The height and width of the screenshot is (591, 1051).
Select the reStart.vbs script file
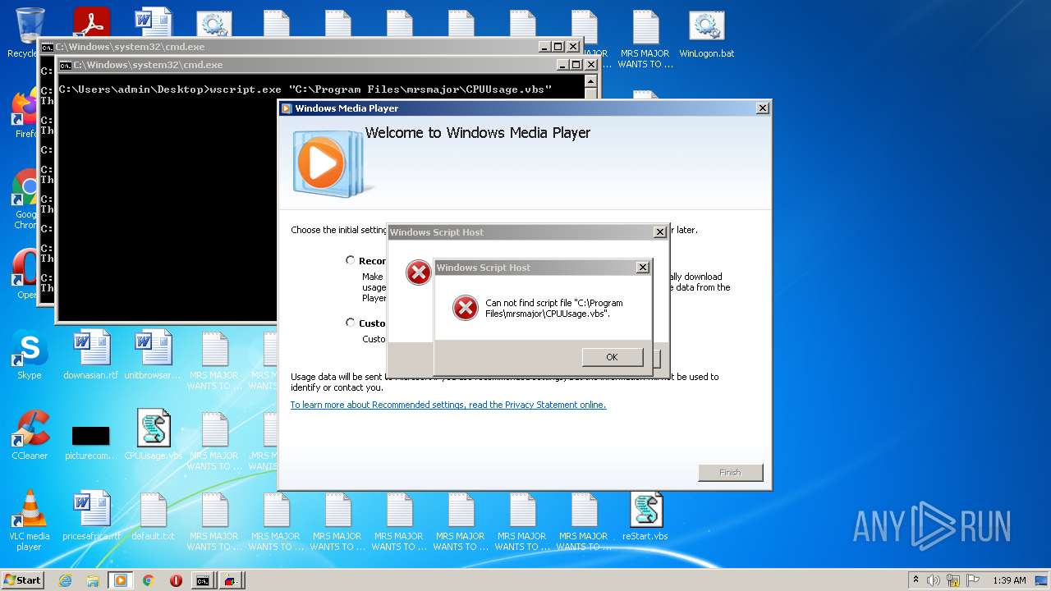(x=645, y=515)
